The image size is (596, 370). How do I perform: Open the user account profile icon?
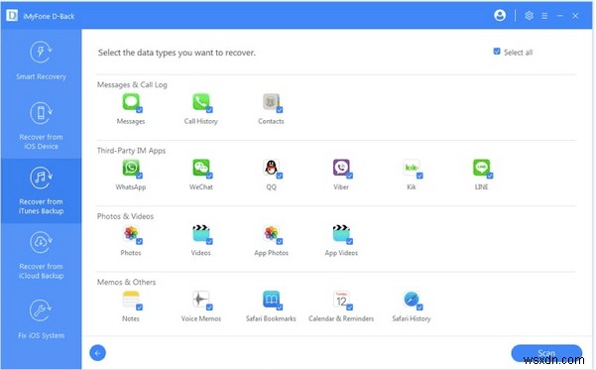pyautogui.click(x=500, y=15)
